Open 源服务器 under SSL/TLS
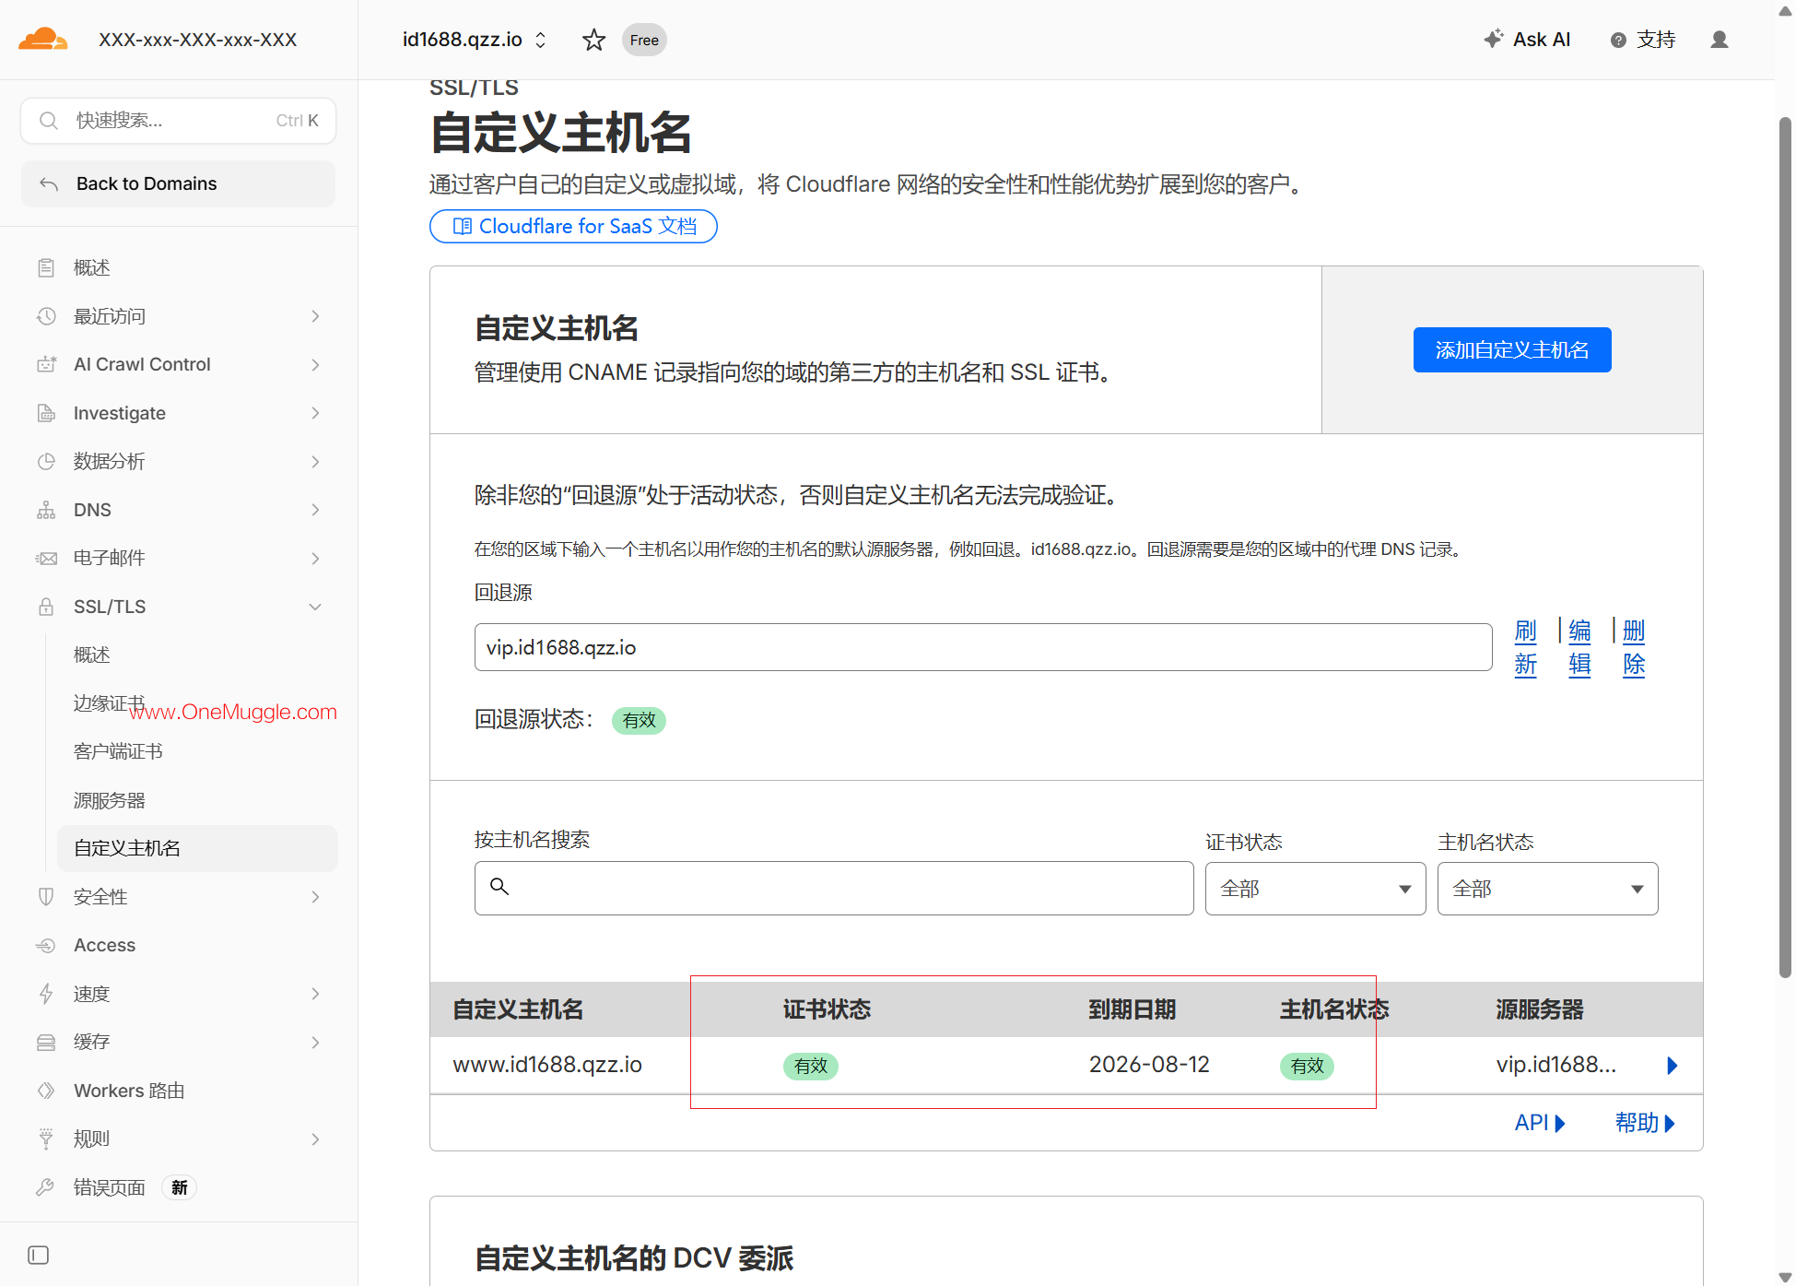1796x1286 pixels. coord(110,800)
